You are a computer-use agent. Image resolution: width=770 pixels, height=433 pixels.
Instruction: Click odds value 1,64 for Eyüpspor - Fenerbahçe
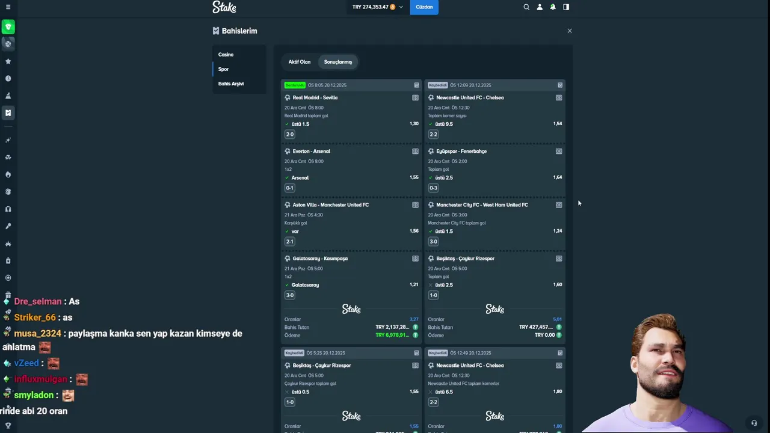(558, 177)
